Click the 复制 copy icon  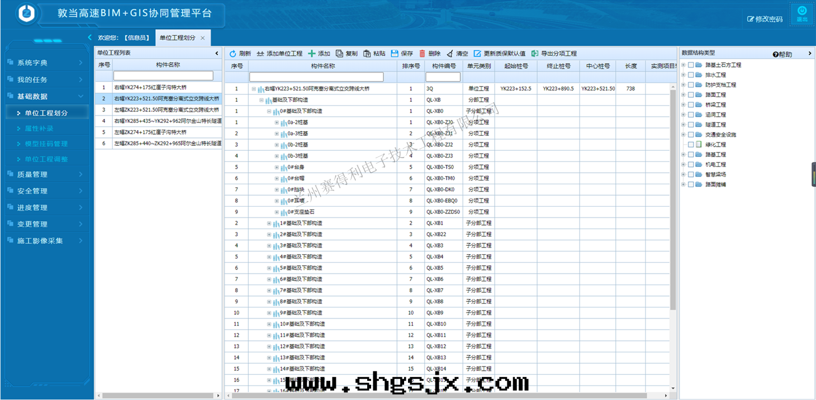pyautogui.click(x=339, y=54)
